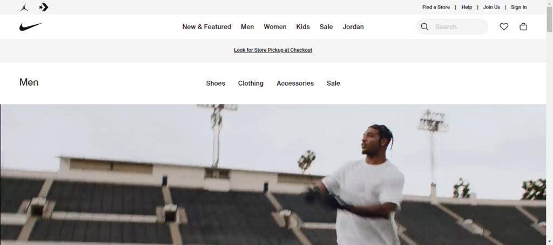Open the Jordan brand logo link
553x245 pixels.
24,7
